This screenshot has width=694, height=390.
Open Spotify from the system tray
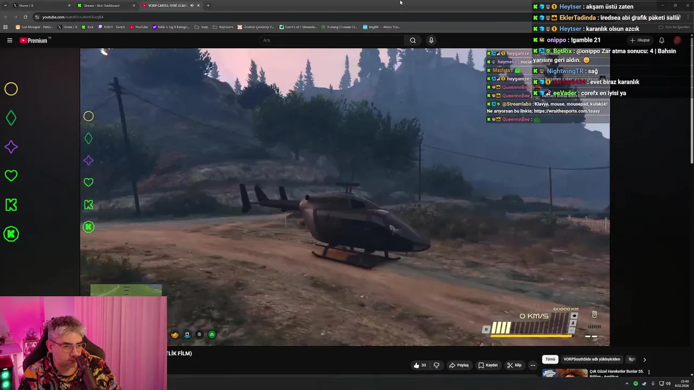[x=635, y=383]
